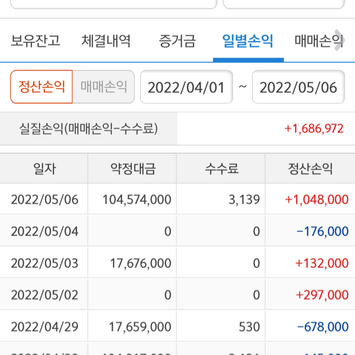Click the 수수료 column header
355x355 pixels.
(221, 169)
